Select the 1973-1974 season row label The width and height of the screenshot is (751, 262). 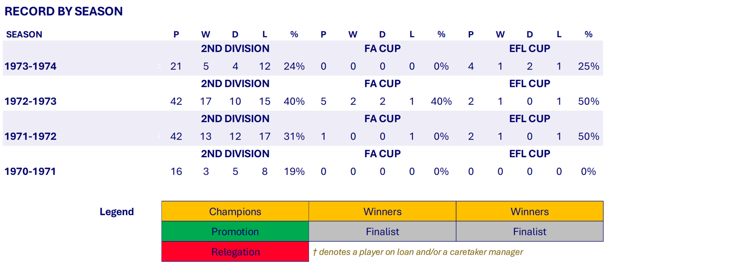(31, 66)
